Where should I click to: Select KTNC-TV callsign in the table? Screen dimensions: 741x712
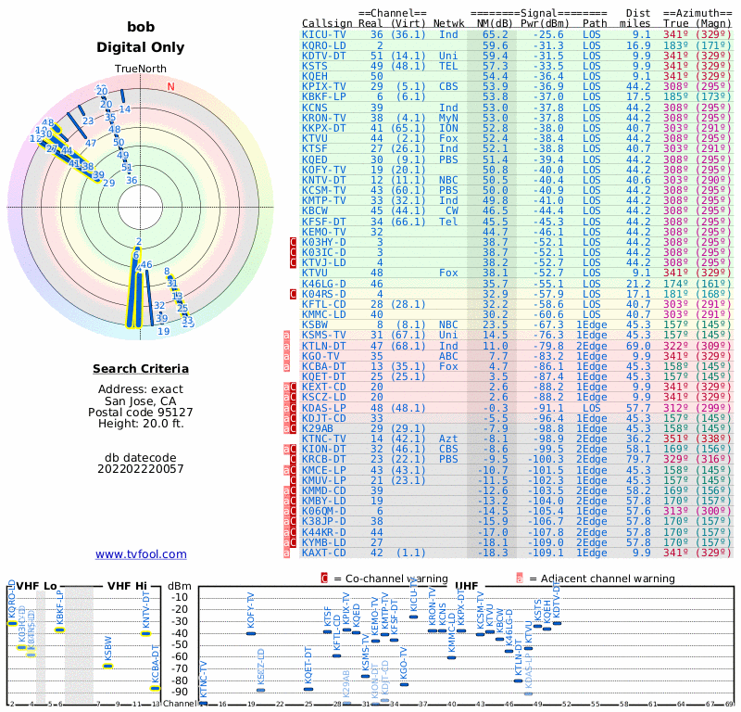323,439
